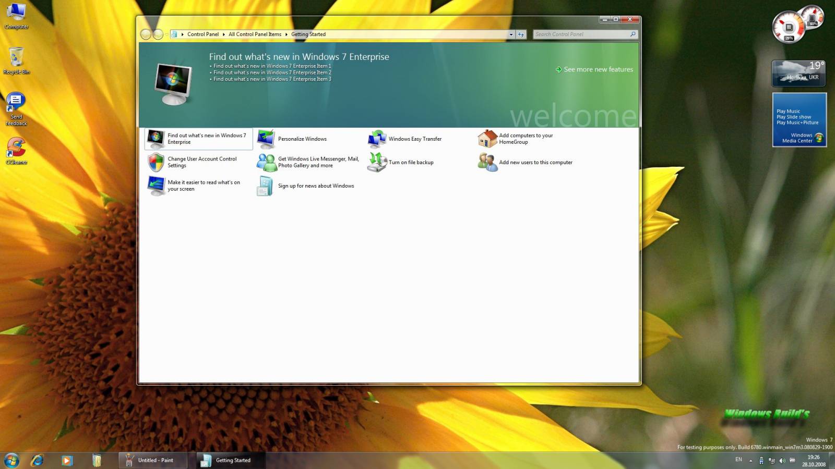The width and height of the screenshot is (835, 469).
Task: Click the All Control Panel Items breadcrumb
Action: [255, 34]
